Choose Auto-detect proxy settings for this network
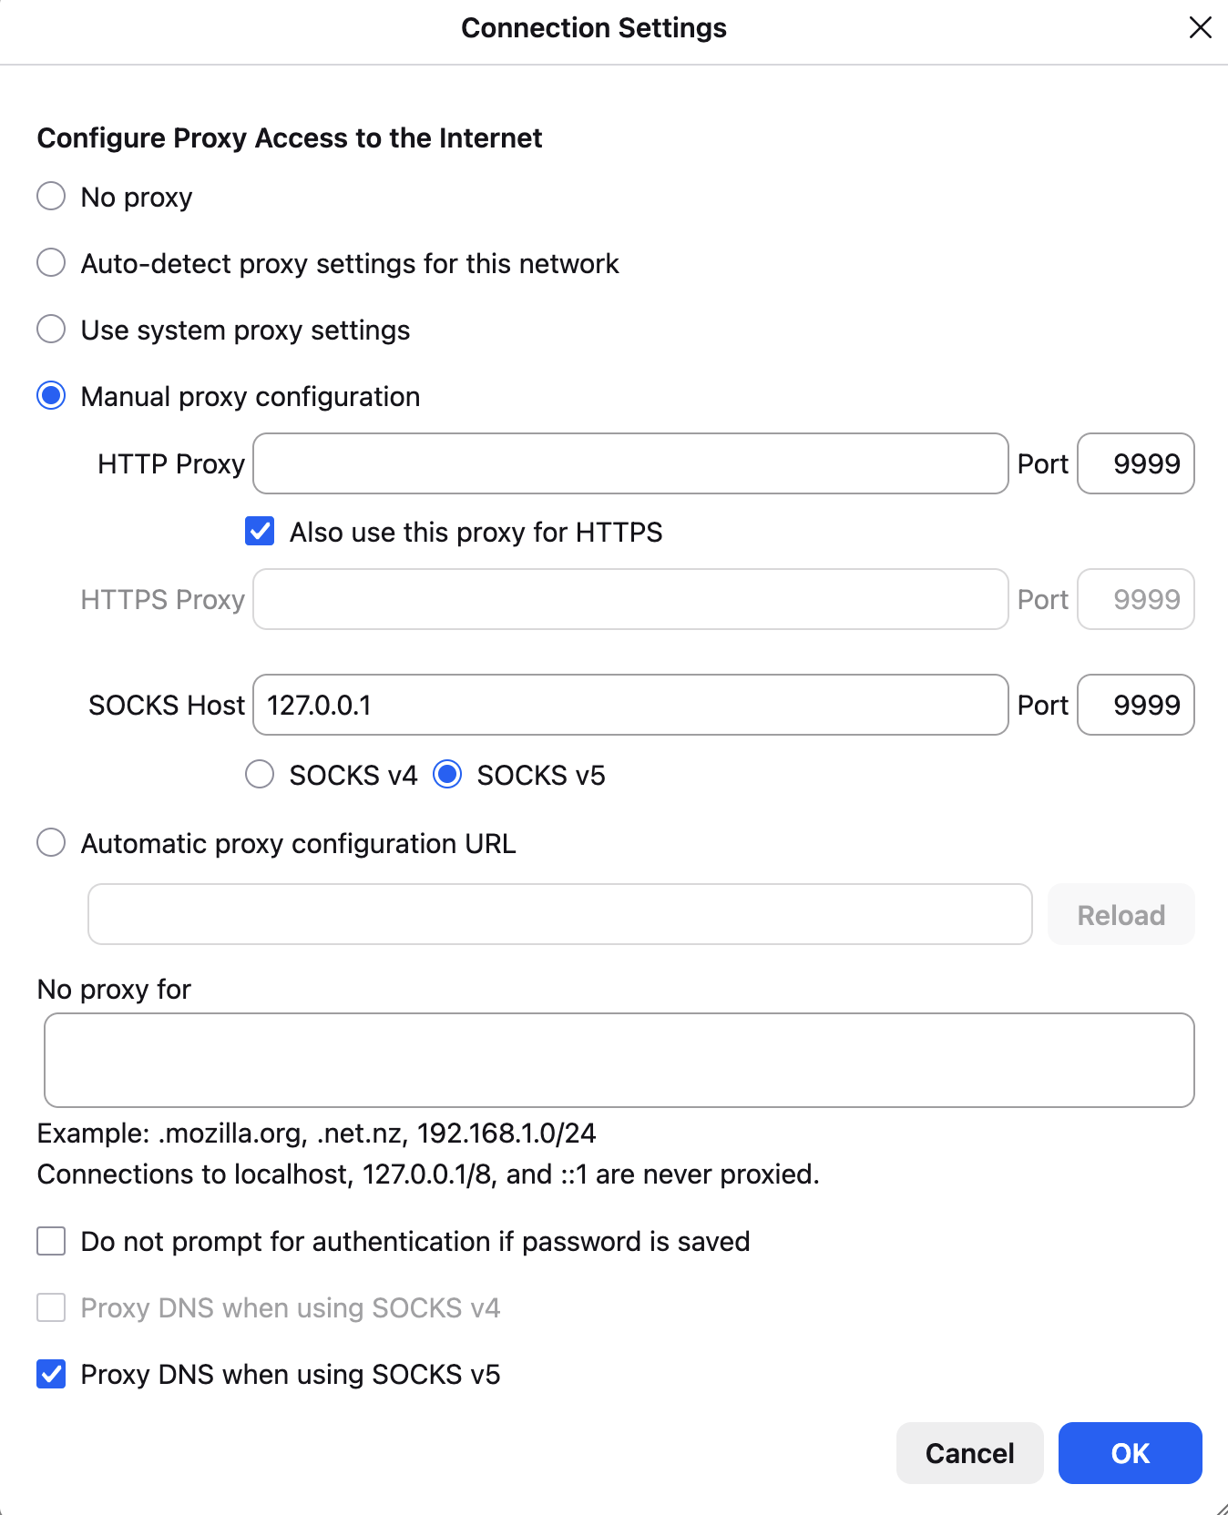This screenshot has height=1515, width=1228. tap(51, 263)
